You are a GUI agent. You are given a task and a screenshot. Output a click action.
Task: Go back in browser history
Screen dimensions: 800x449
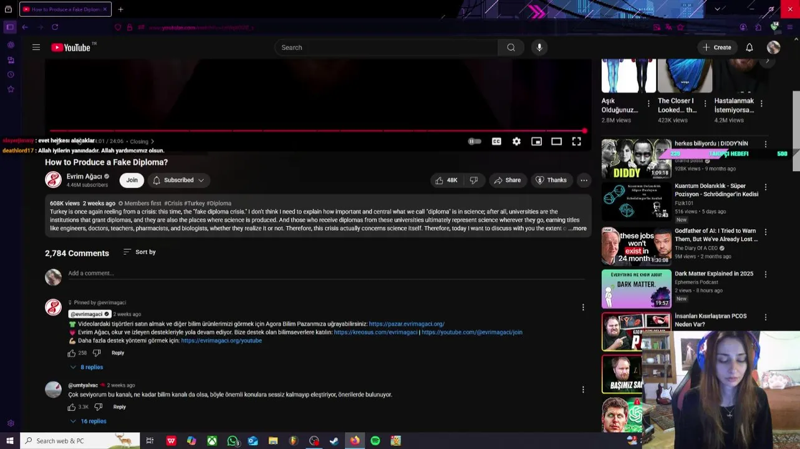(25, 27)
